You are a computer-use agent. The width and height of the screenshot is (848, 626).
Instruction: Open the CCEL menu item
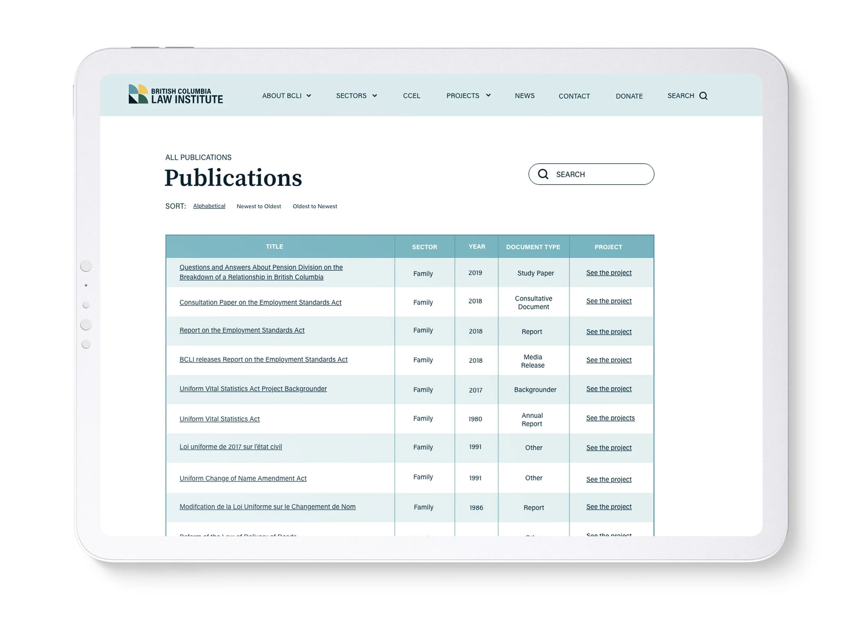tap(411, 96)
